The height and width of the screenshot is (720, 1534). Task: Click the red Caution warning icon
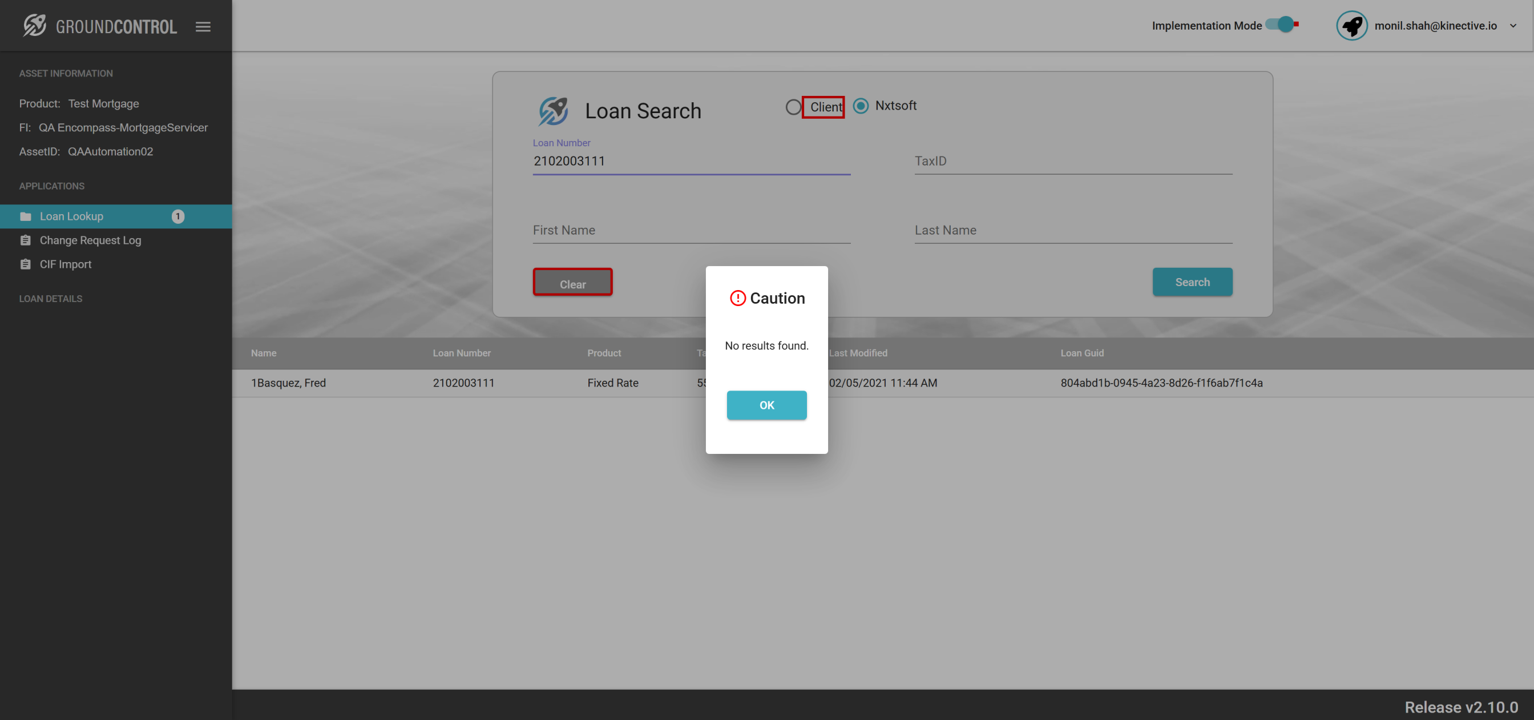737,298
